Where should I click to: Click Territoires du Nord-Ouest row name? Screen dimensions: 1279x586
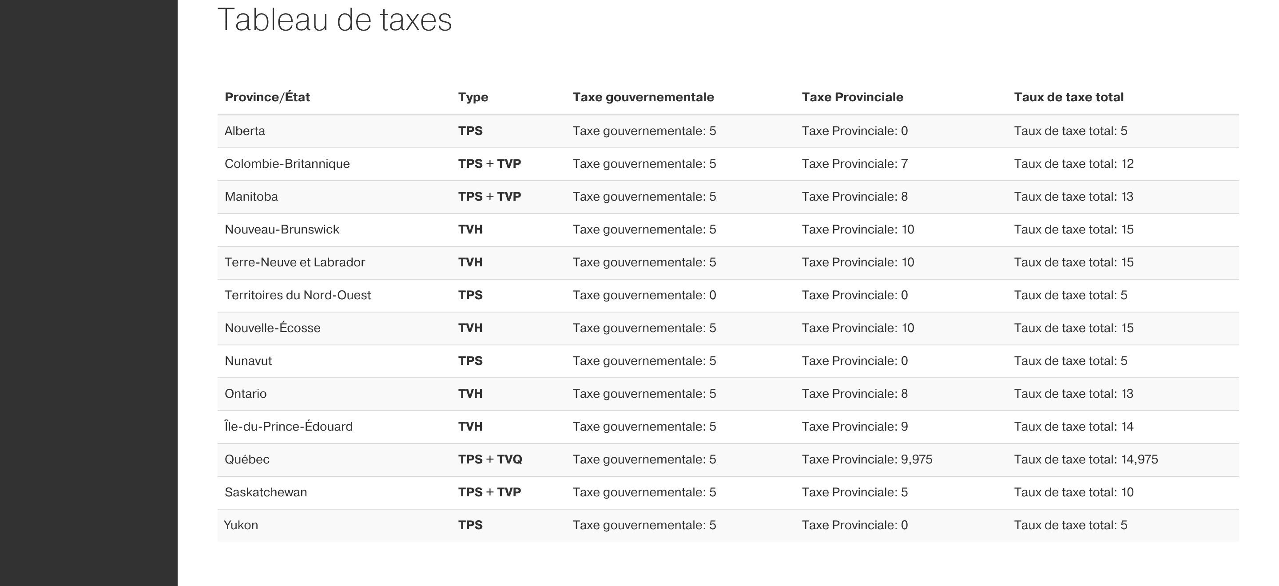click(298, 295)
